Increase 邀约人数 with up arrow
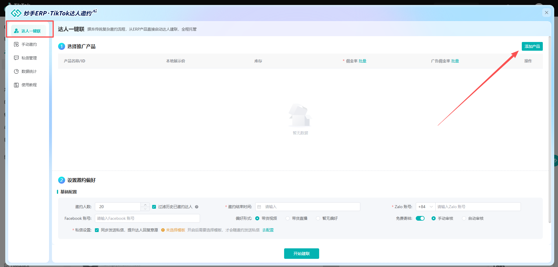 coord(145,205)
